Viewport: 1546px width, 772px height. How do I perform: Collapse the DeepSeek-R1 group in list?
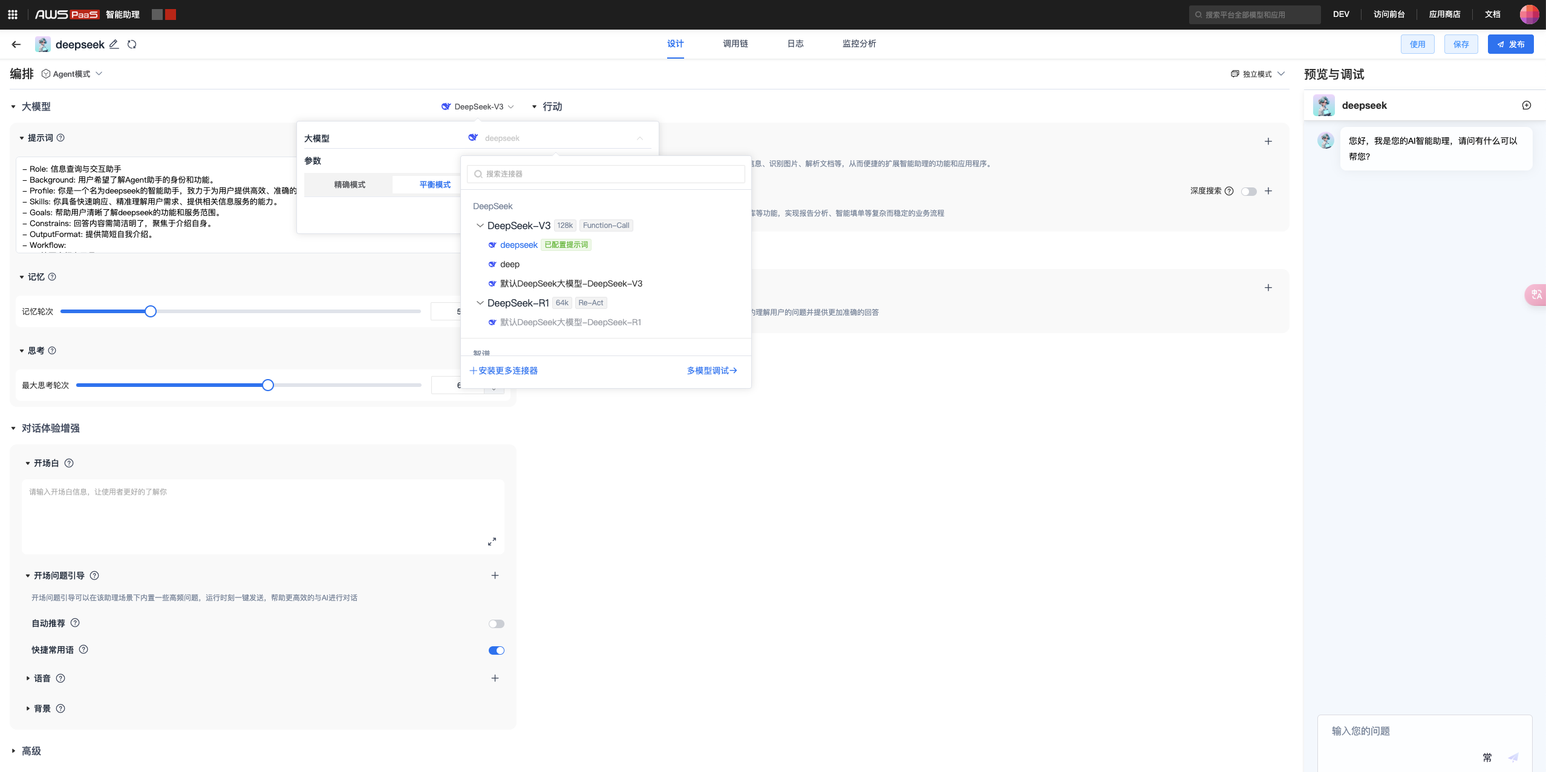480,303
